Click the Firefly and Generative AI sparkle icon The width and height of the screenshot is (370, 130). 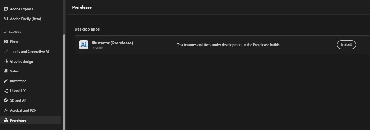pyautogui.click(x=6, y=52)
